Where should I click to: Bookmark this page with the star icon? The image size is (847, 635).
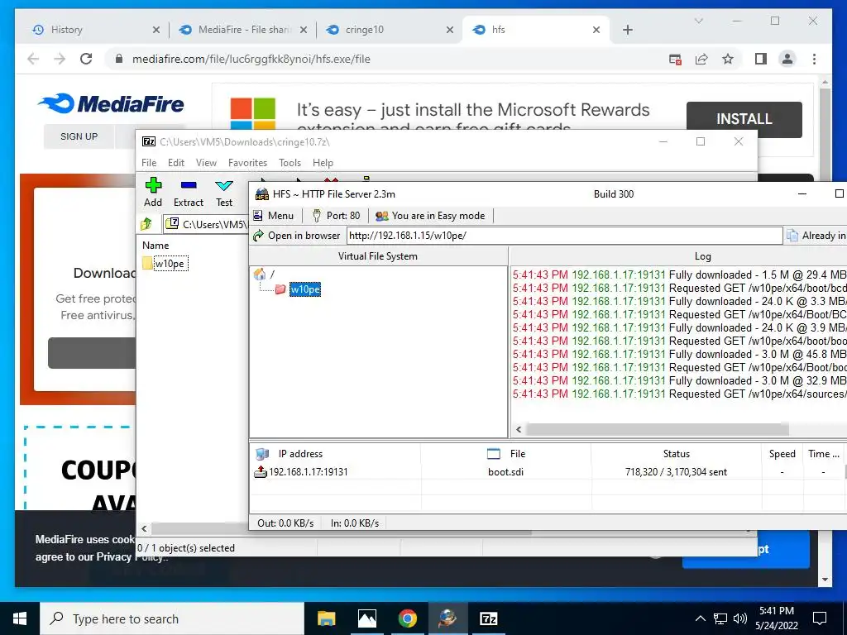tap(728, 59)
